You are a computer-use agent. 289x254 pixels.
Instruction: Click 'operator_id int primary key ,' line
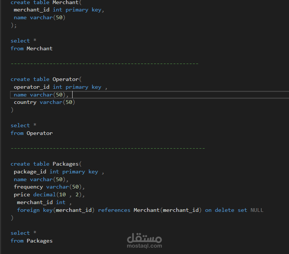60,87
